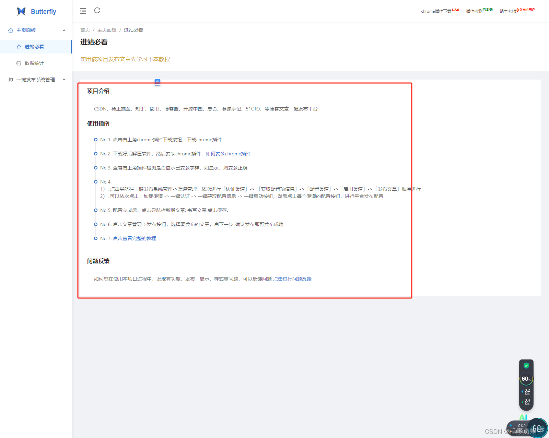Click the No 3. timeline step text
This screenshot has height=438, width=549.
click(x=174, y=168)
